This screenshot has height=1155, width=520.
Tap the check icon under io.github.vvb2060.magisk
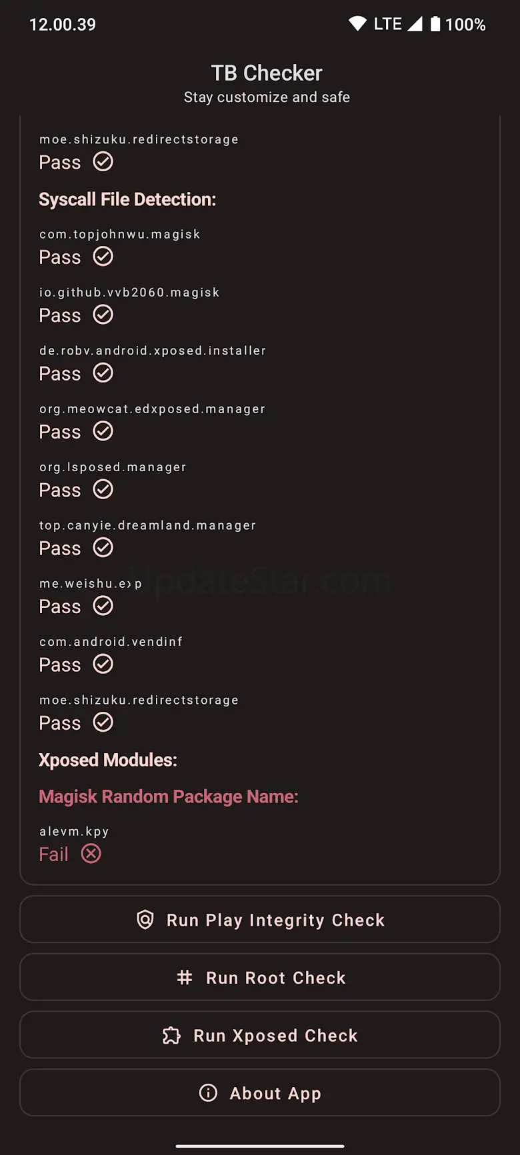tap(103, 315)
